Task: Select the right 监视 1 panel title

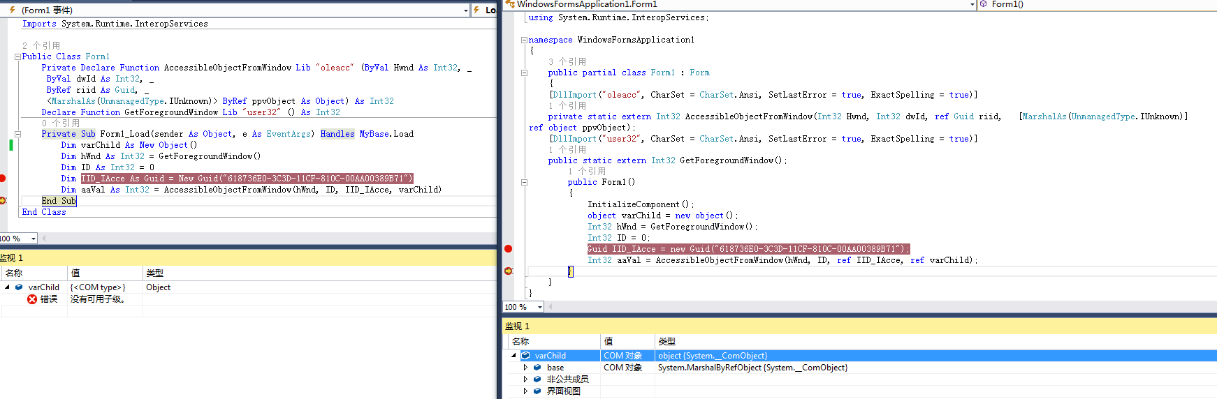Action: click(x=518, y=326)
